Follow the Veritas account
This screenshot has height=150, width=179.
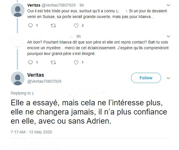click(x=146, y=78)
